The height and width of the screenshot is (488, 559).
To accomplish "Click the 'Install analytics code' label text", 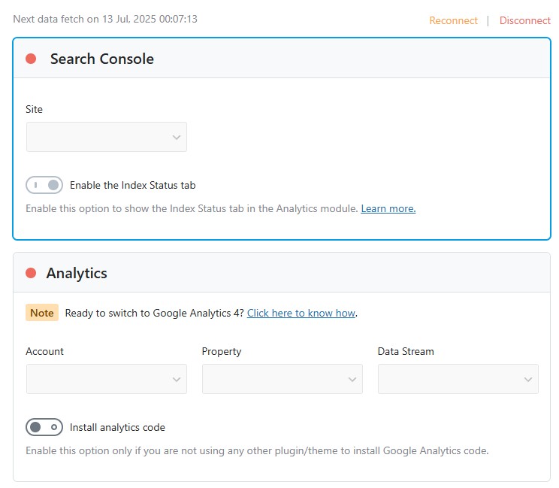I will click(117, 427).
